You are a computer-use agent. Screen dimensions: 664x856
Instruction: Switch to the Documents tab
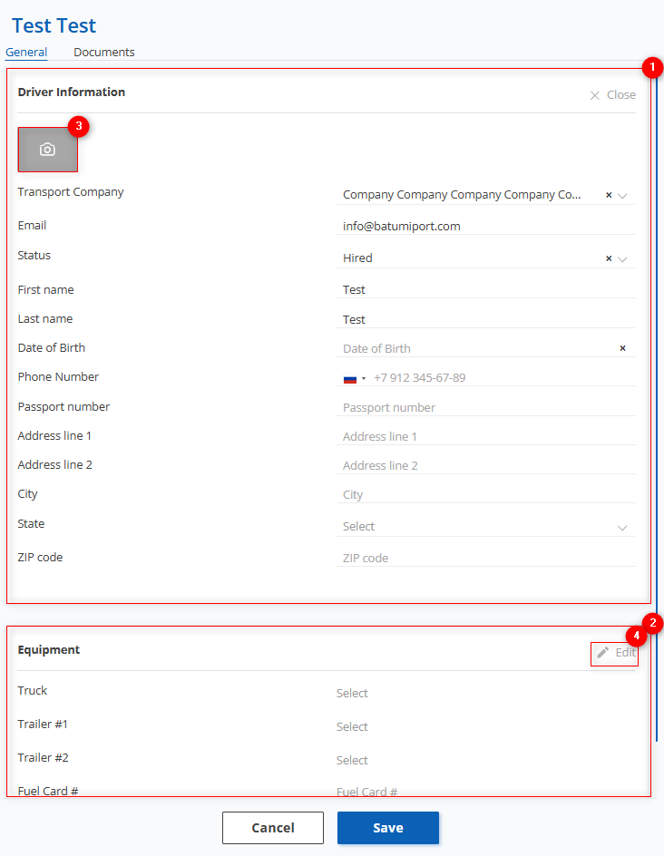pos(104,53)
